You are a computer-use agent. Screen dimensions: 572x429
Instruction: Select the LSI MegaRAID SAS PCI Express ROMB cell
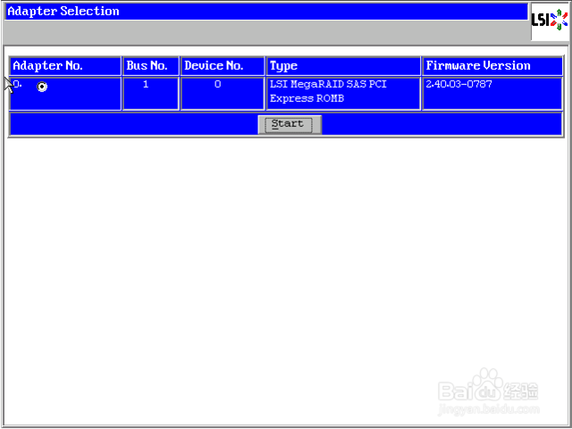(343, 93)
